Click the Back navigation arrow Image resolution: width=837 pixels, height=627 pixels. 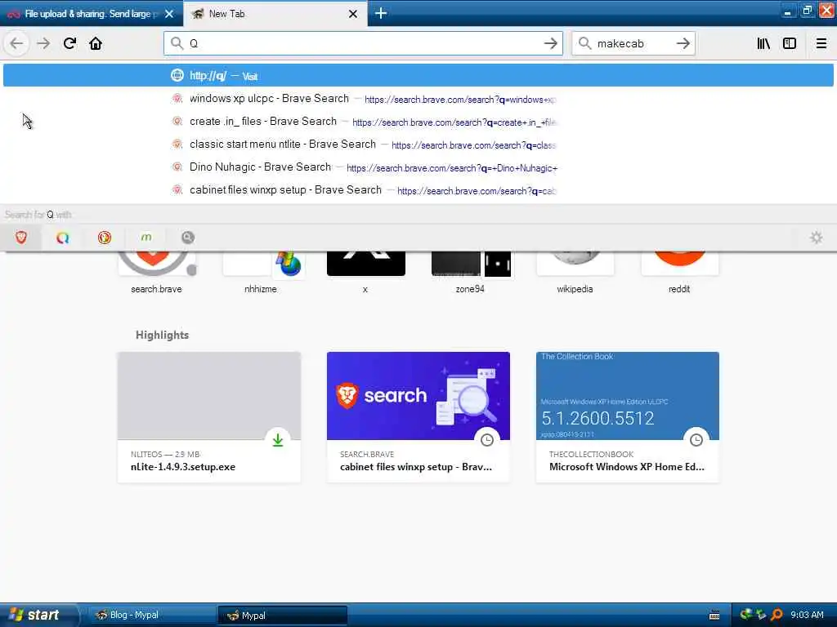click(16, 43)
